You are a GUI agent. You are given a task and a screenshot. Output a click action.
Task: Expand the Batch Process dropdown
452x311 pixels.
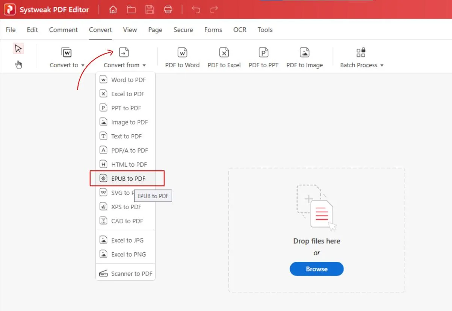click(x=361, y=56)
